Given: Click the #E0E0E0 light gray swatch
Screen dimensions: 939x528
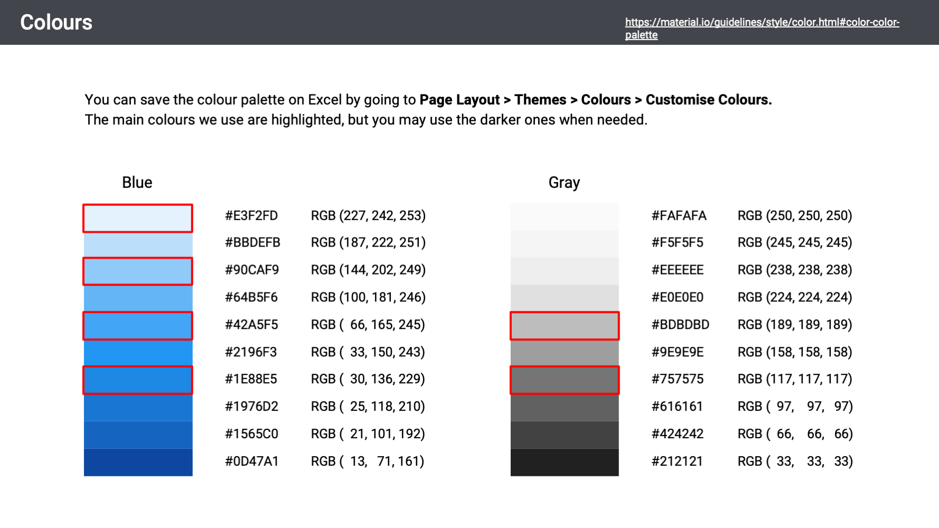Looking at the screenshot, I should pyautogui.click(x=565, y=298).
